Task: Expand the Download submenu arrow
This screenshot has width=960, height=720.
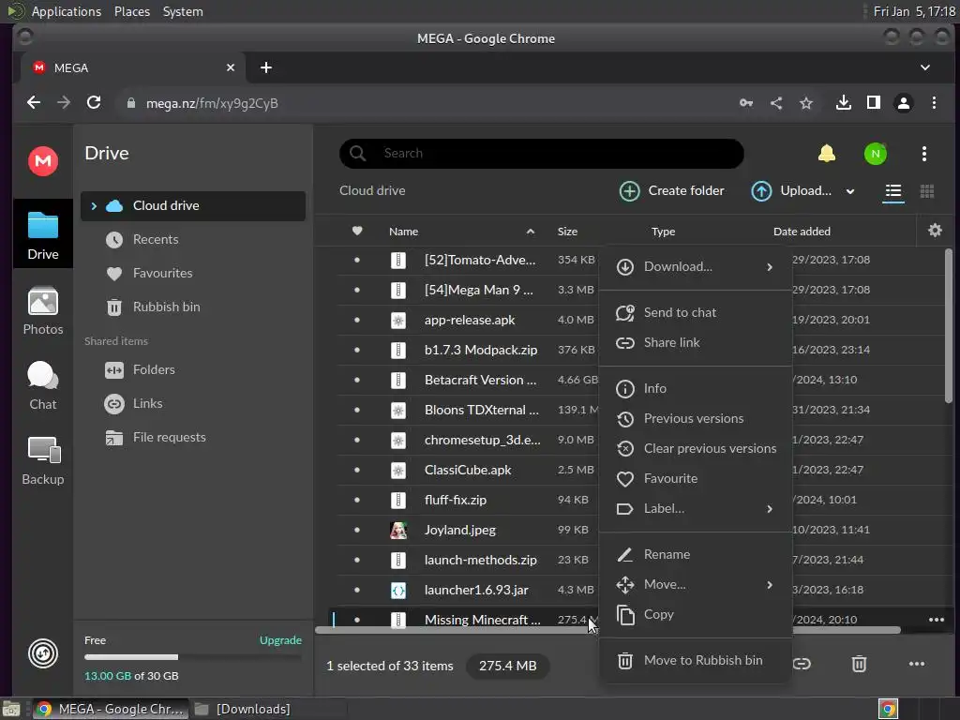Action: [x=770, y=267]
